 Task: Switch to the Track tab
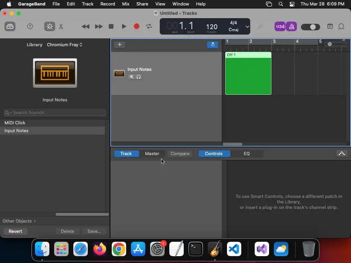click(x=126, y=154)
